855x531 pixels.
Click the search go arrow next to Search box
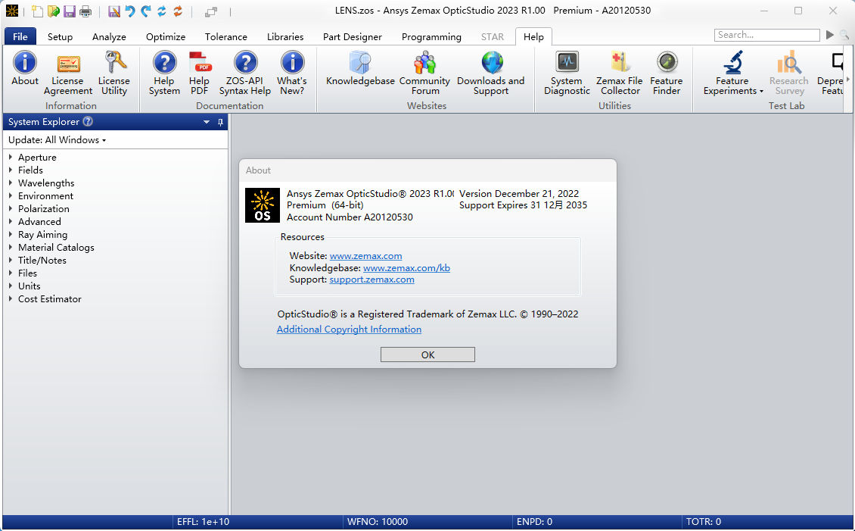point(830,35)
